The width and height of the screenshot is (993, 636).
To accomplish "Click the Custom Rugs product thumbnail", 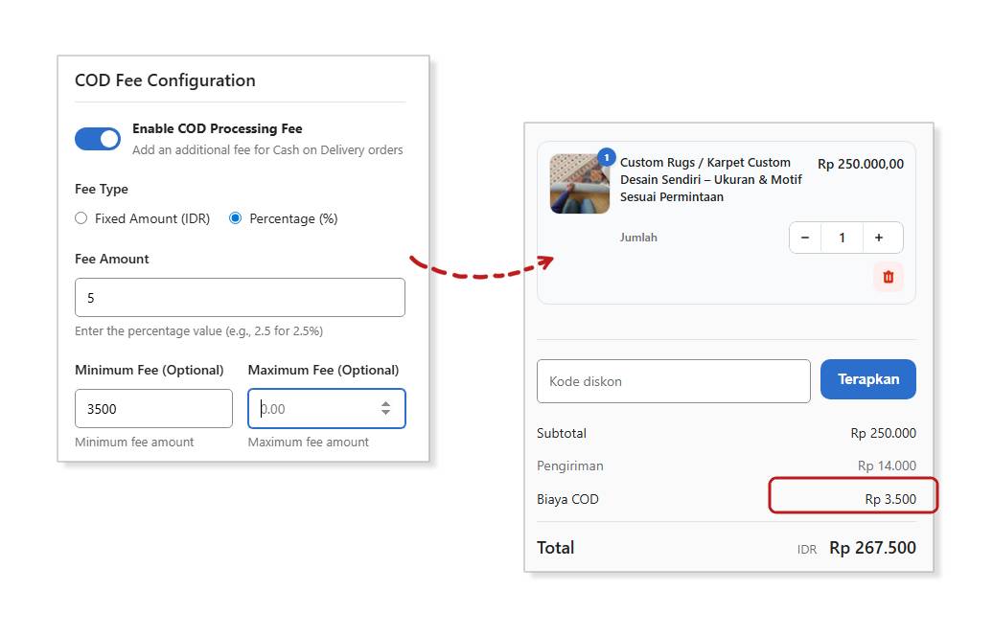I will click(579, 183).
